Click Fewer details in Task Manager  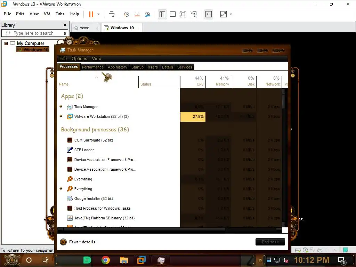(78, 242)
